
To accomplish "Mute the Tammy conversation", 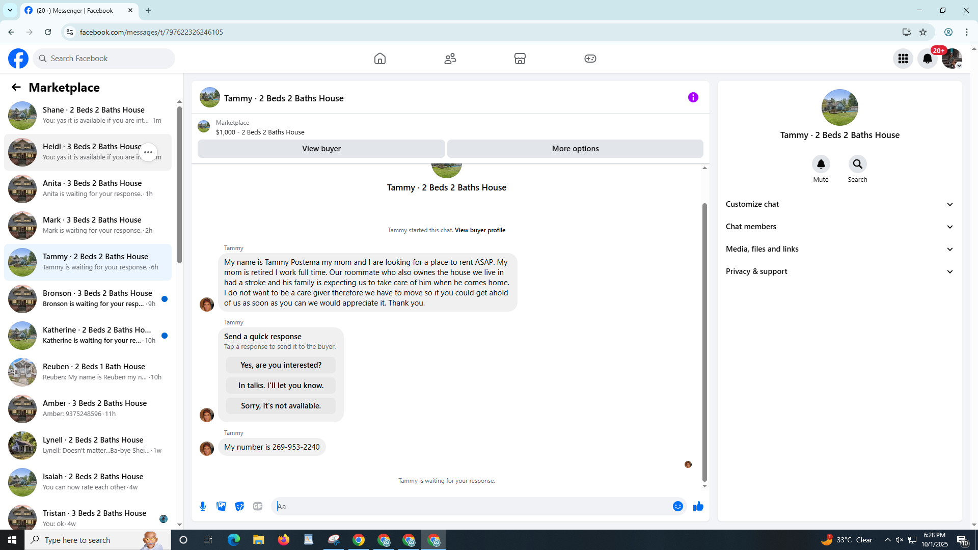I will pos(821,164).
